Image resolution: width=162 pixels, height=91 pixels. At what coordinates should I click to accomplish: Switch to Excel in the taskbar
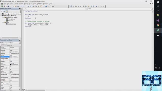158,30
